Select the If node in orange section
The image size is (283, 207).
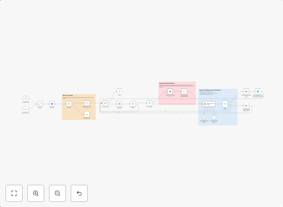69,103
